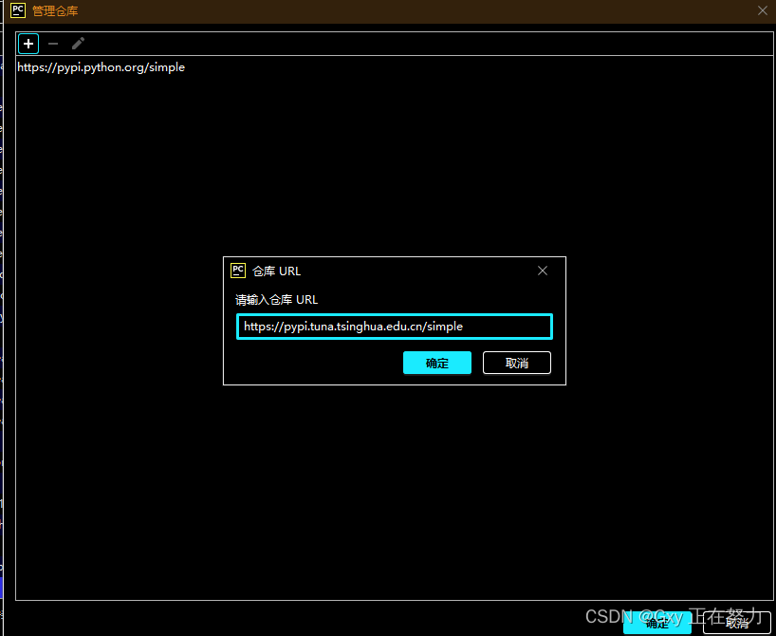Click PyCharm icon in 管理仓库 title bar
This screenshot has width=776, height=636.
[x=18, y=10]
